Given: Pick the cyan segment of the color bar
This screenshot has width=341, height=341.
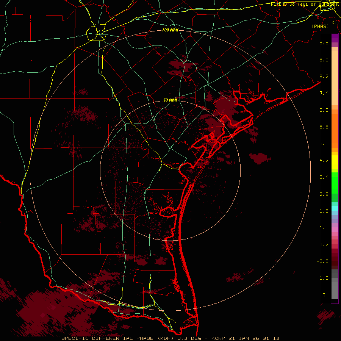Looking at the screenshot, I should 335,208.
